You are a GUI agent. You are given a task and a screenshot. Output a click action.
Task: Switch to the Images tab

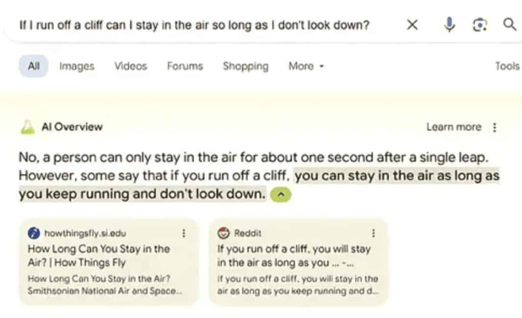click(x=76, y=66)
